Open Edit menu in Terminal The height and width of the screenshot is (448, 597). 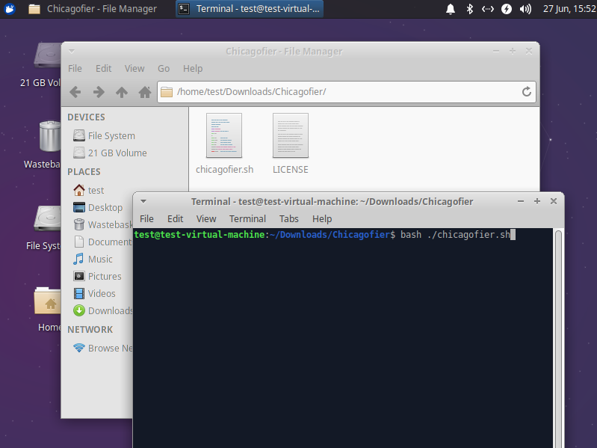pyautogui.click(x=175, y=219)
